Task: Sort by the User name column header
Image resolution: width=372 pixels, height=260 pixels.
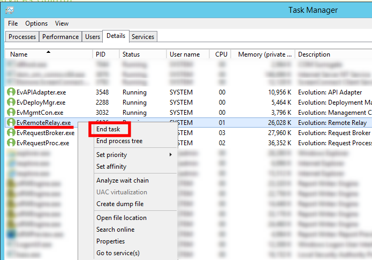Action: coord(188,54)
